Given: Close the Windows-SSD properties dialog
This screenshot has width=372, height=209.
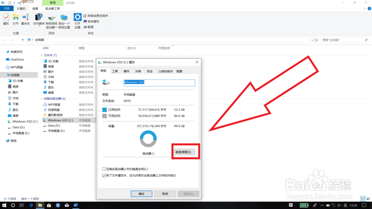Looking at the screenshot, I should pyautogui.click(x=197, y=62).
